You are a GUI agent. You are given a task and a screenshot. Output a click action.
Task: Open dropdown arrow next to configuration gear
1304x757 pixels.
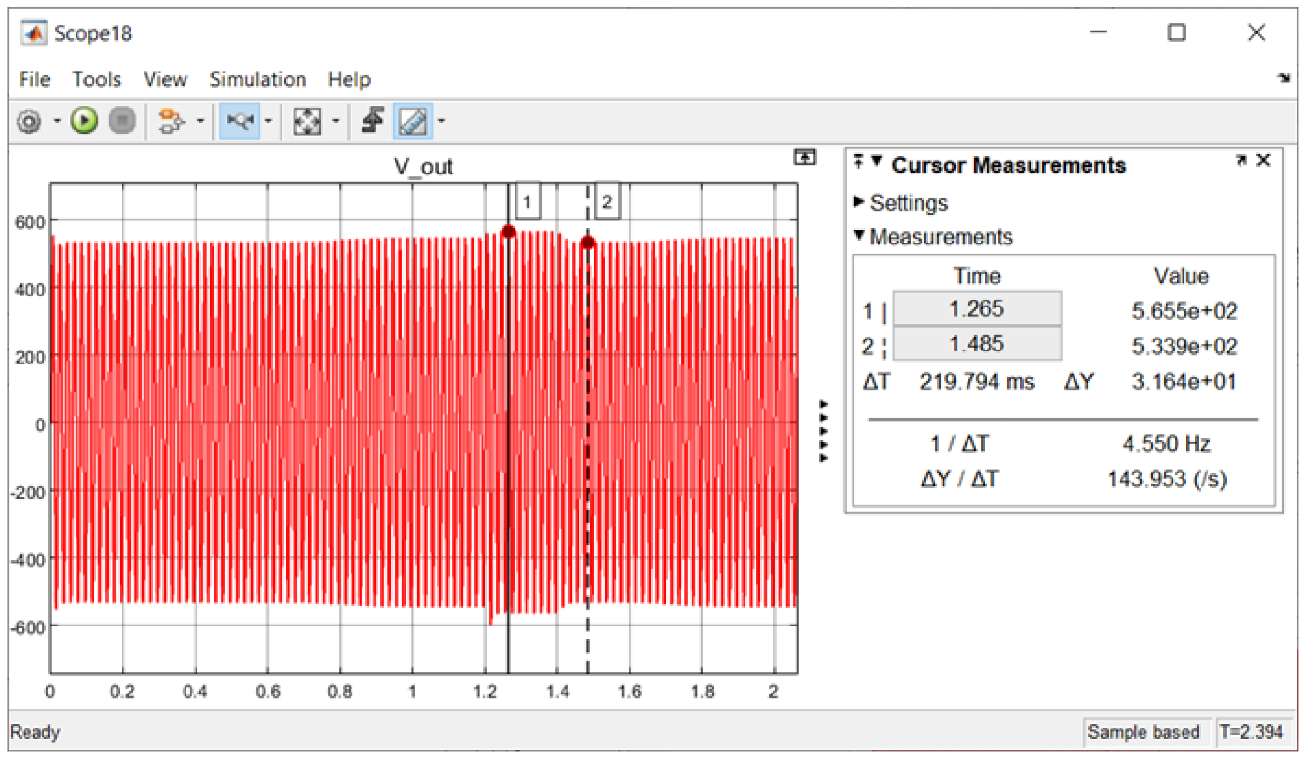tap(57, 121)
